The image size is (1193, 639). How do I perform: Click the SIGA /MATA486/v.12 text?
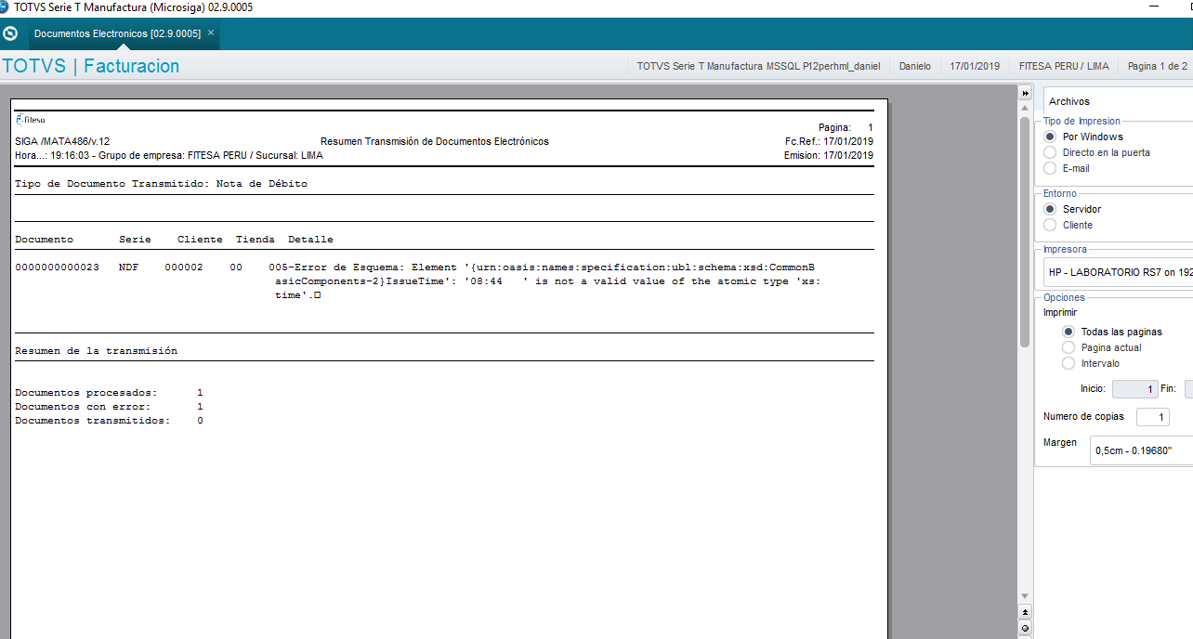62,141
